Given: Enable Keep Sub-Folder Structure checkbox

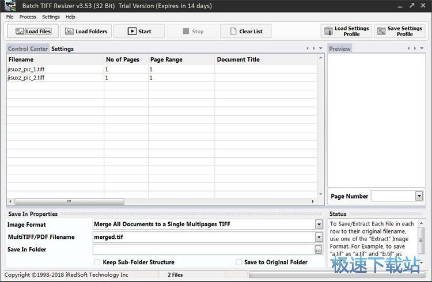Looking at the screenshot, I should click(97, 262).
